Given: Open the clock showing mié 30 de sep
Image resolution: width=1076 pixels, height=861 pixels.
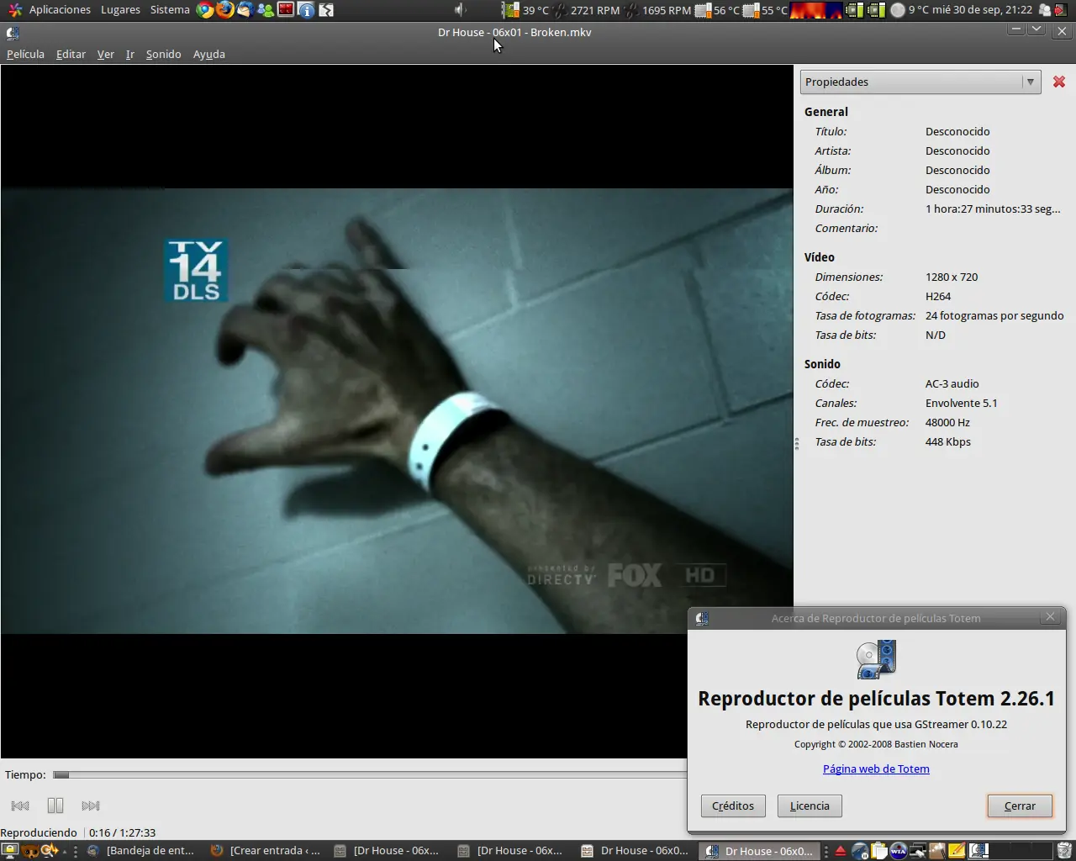Looking at the screenshot, I should (x=983, y=10).
